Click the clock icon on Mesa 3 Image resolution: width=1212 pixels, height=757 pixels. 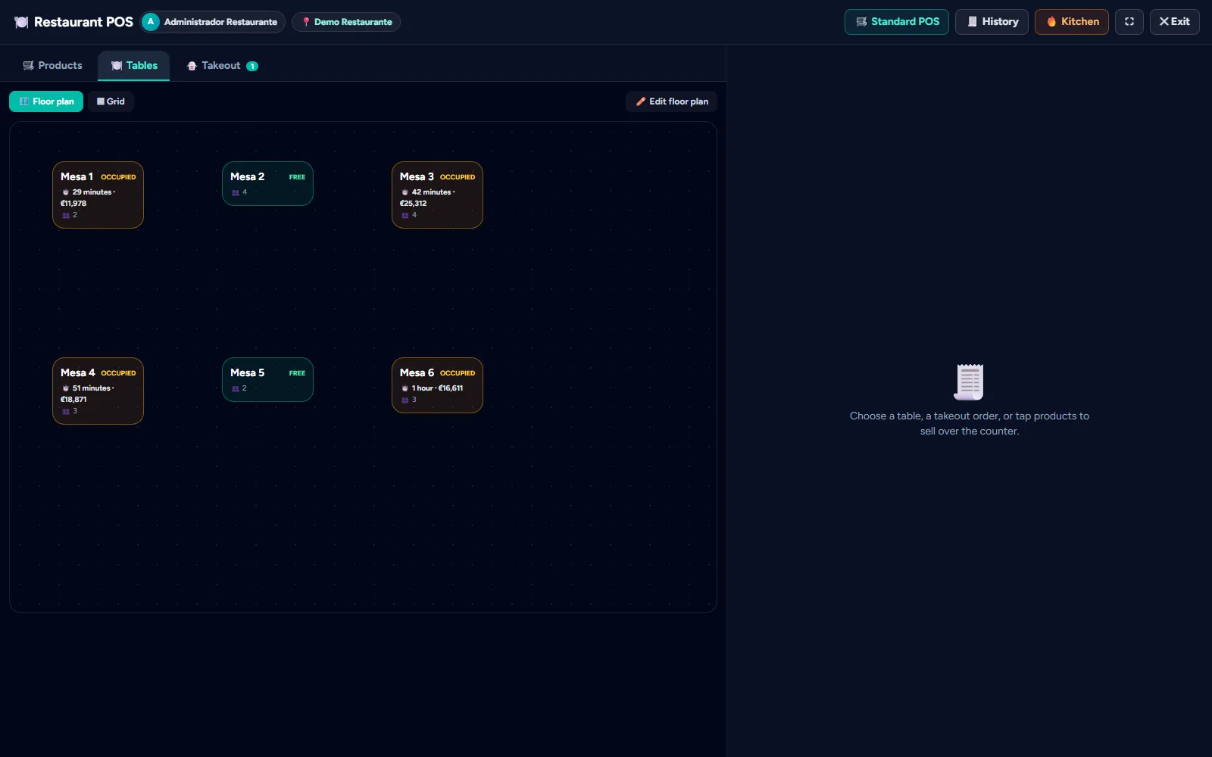click(x=405, y=192)
